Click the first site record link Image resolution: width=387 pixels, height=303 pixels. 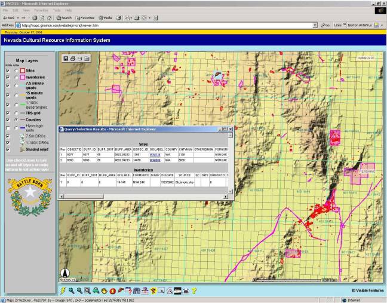pyautogui.click(x=155, y=154)
